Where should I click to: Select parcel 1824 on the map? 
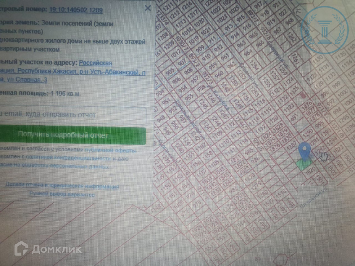(266, 136)
